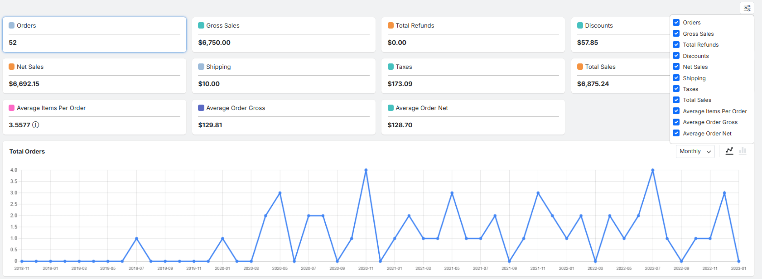762x279 pixels.
Task: Uncheck the Orders checkbox
Action: [676, 23]
